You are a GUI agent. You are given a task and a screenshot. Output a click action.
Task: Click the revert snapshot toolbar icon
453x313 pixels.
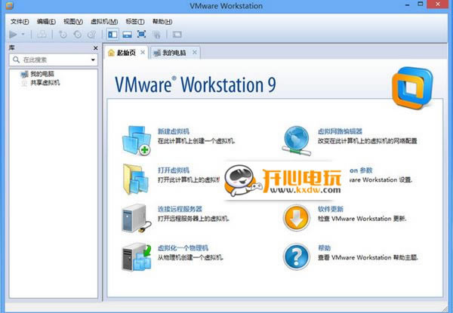[78, 35]
